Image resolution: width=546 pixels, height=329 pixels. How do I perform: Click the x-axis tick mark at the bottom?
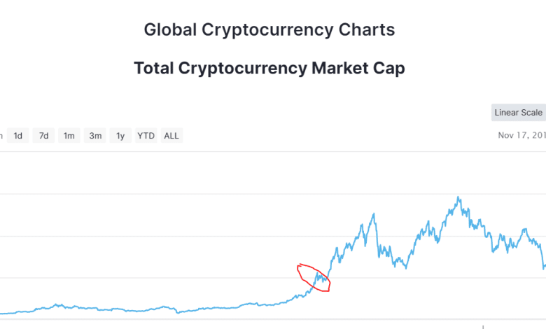(x=482, y=326)
